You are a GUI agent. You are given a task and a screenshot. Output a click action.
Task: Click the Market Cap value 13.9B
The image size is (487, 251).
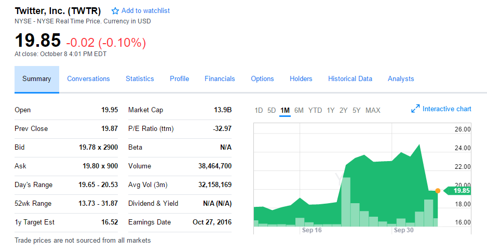click(x=223, y=110)
